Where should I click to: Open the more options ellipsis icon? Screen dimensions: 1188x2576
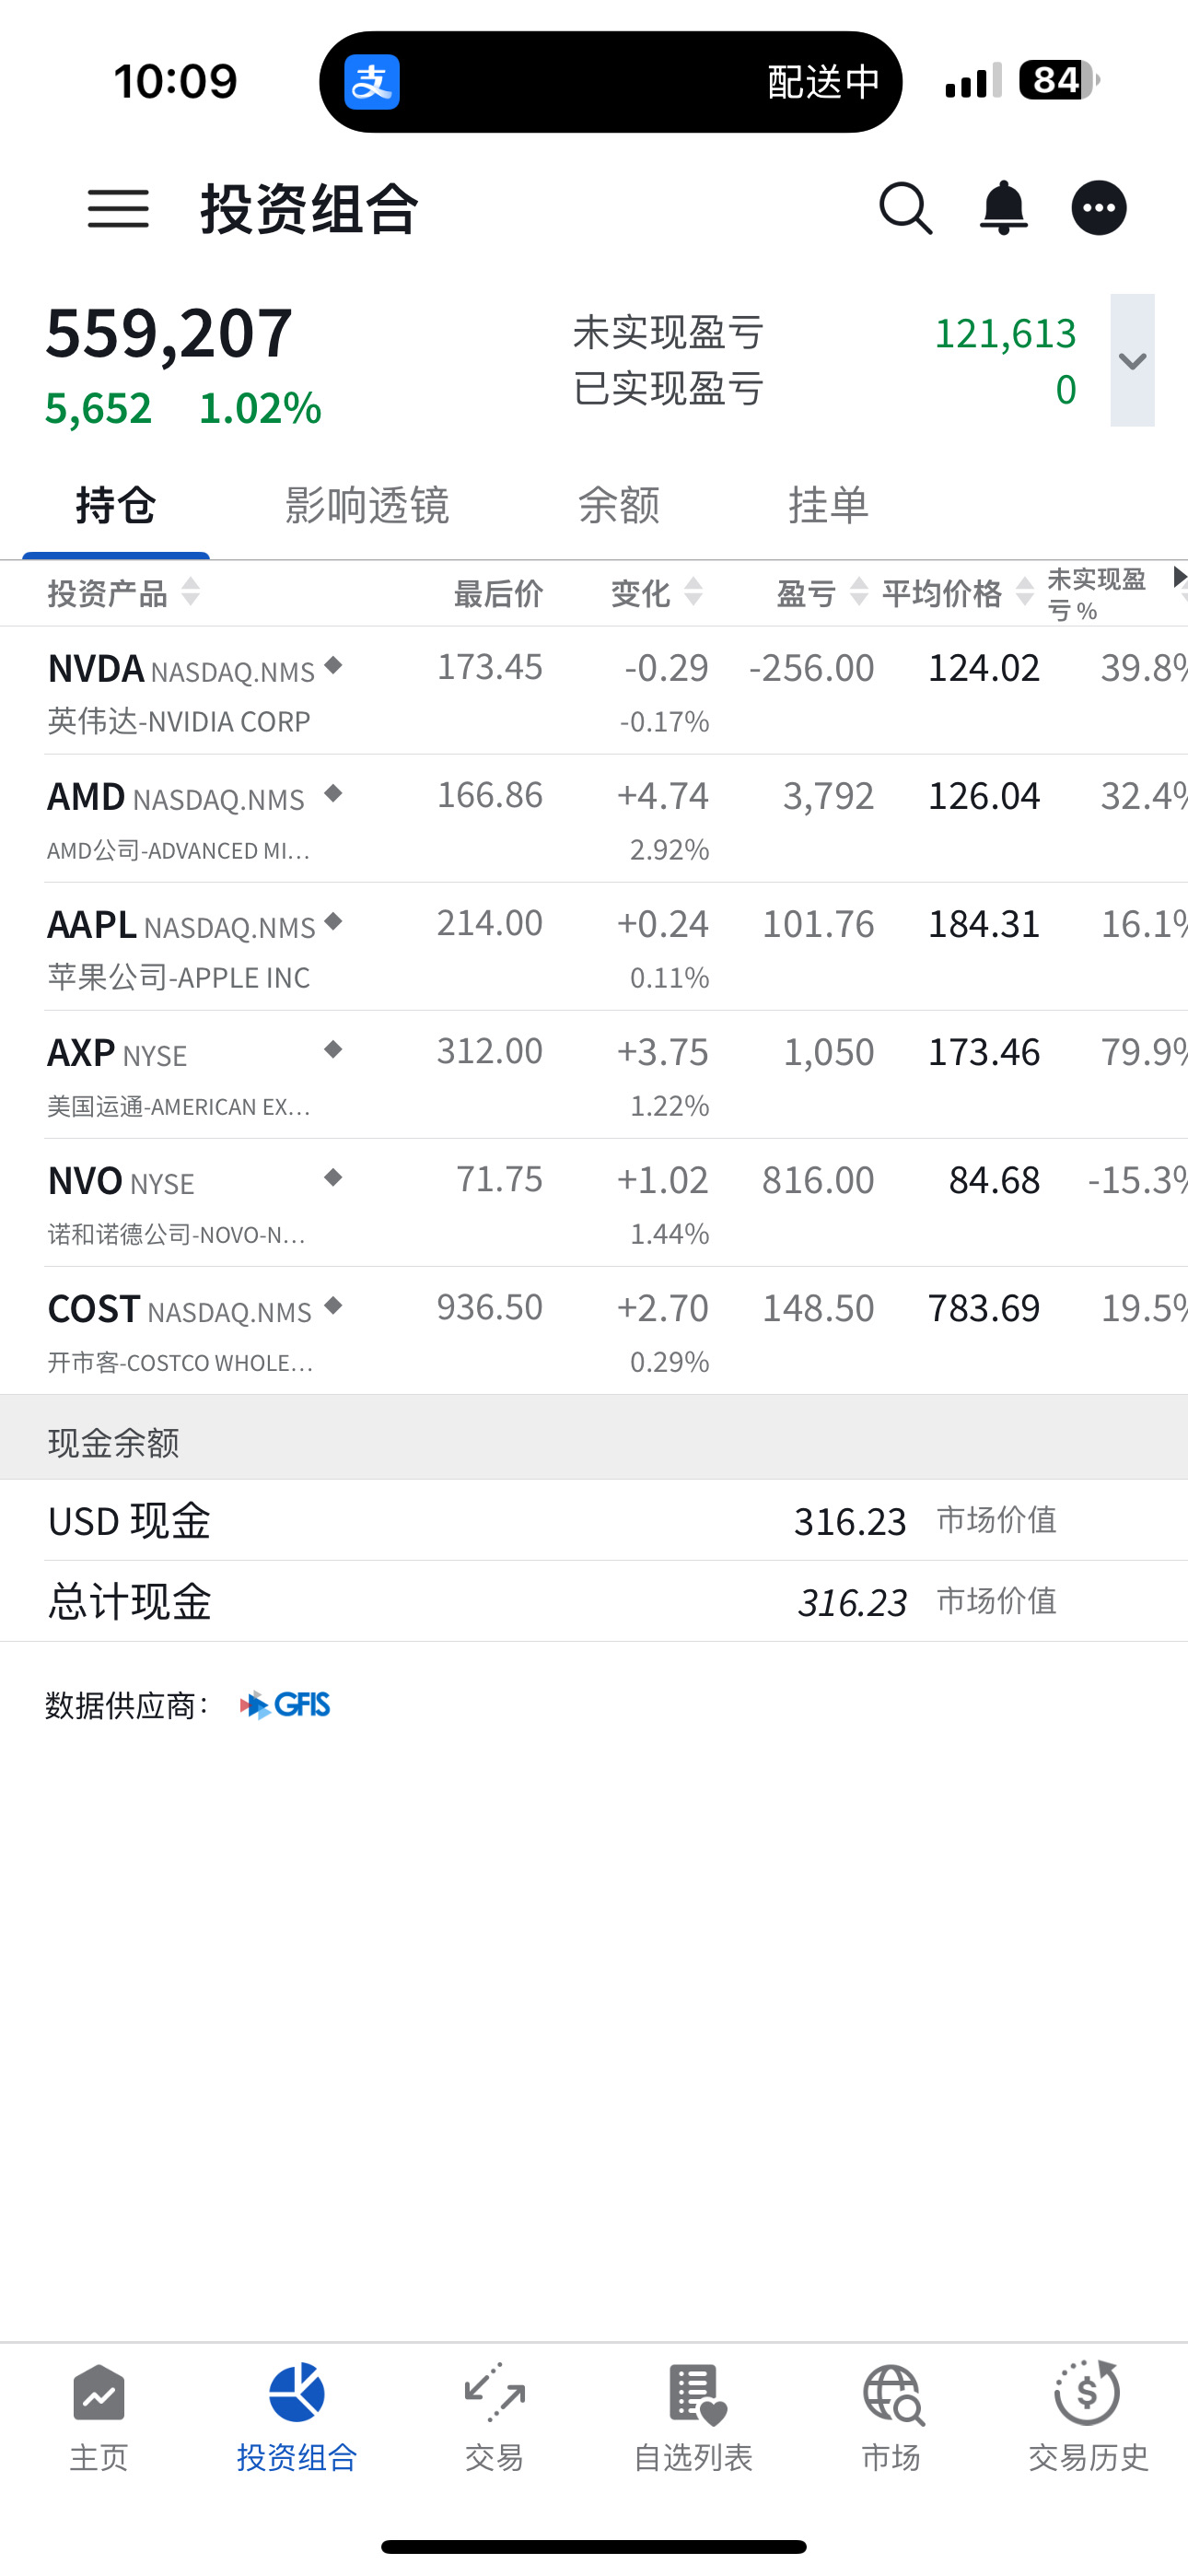tap(1099, 208)
